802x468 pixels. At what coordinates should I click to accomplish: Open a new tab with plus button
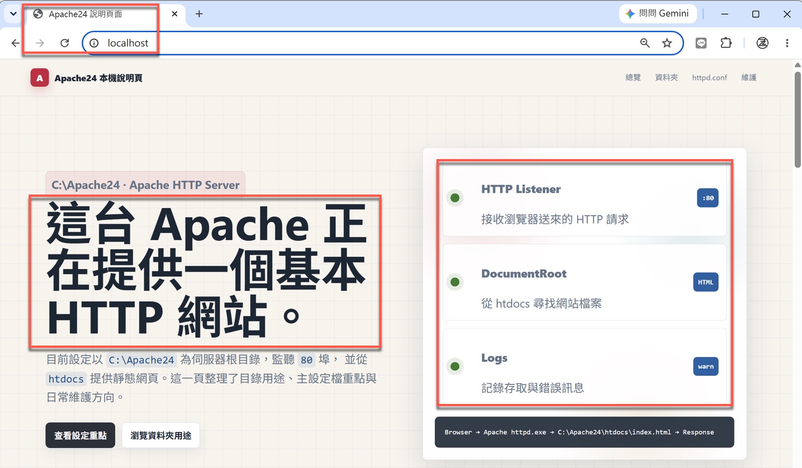point(199,14)
